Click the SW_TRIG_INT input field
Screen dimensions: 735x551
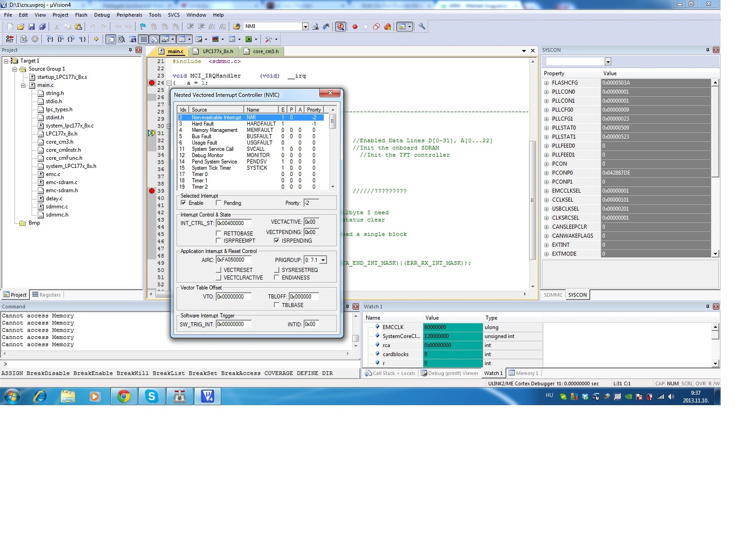pos(234,324)
